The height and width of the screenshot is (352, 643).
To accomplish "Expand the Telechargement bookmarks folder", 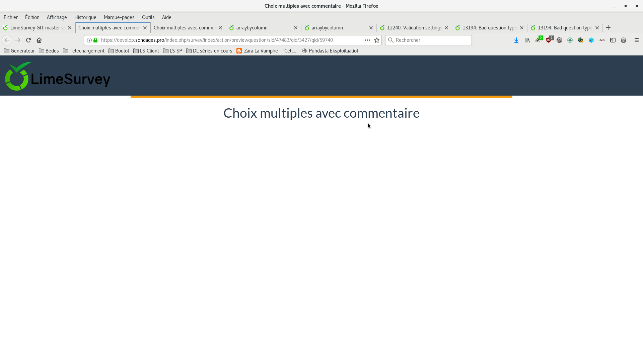I will 84,51.
